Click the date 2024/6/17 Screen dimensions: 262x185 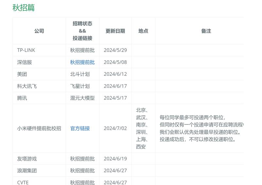pyautogui.click(x=115, y=86)
